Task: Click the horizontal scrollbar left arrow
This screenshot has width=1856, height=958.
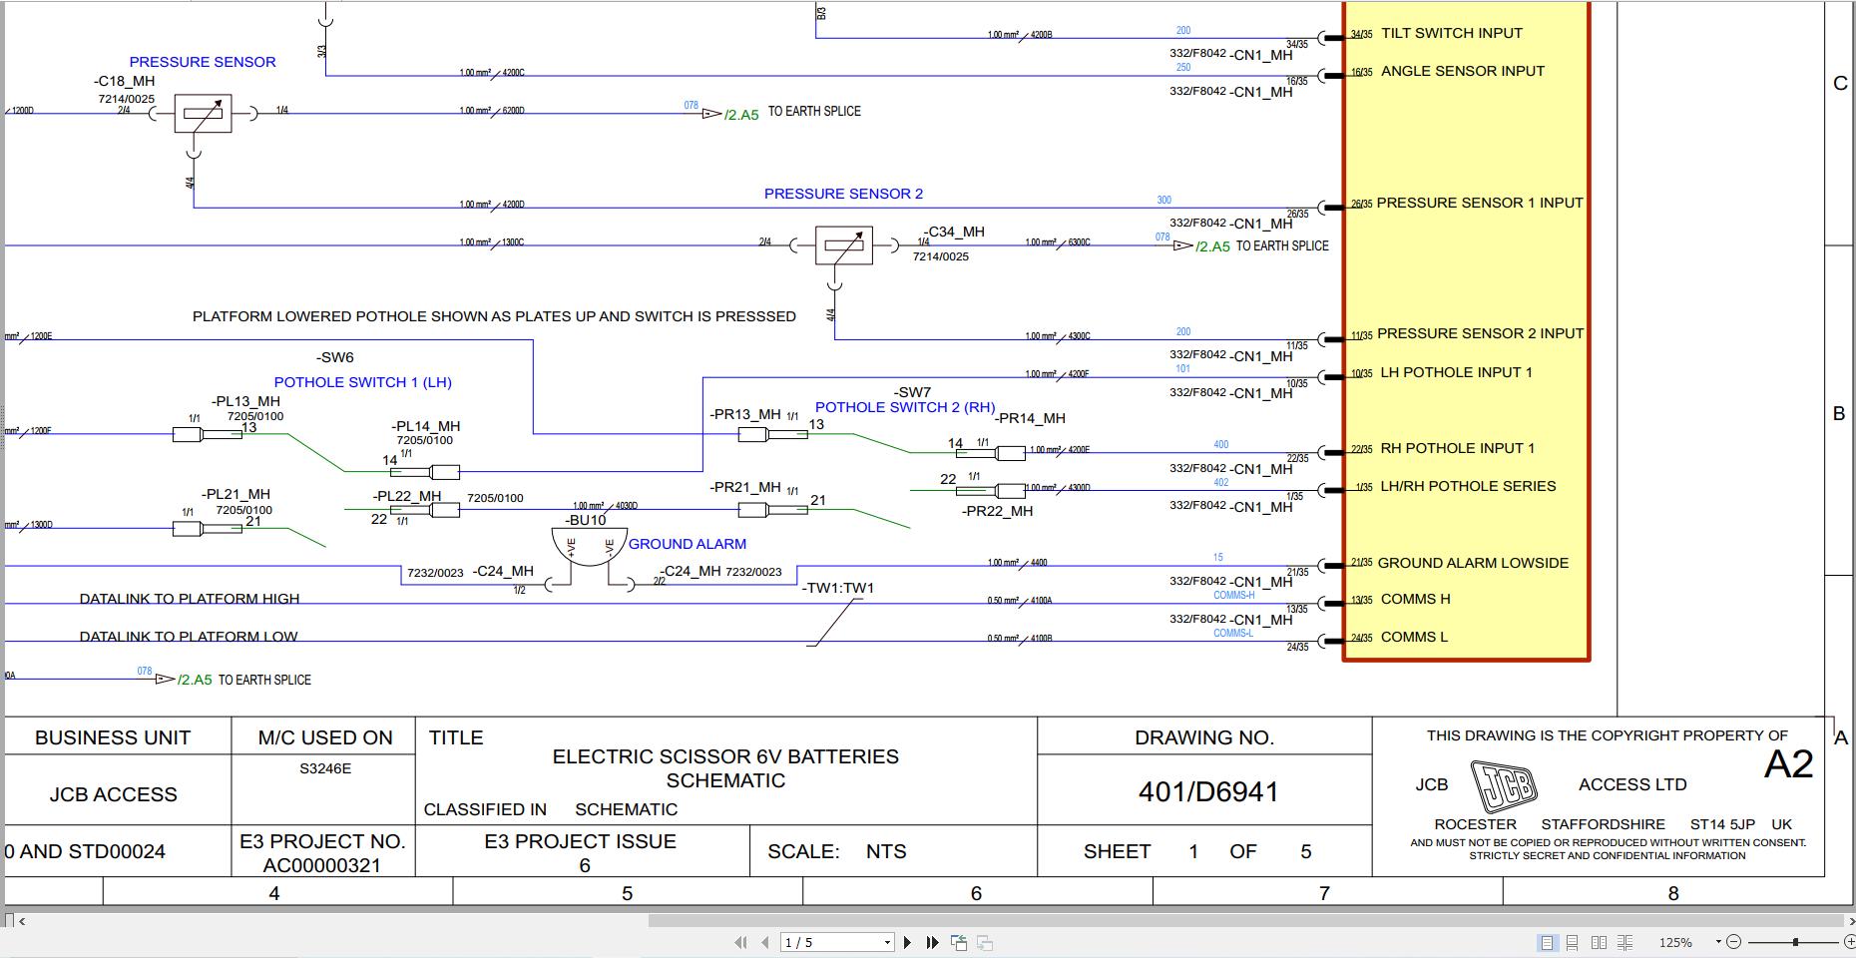Action: click(22, 921)
